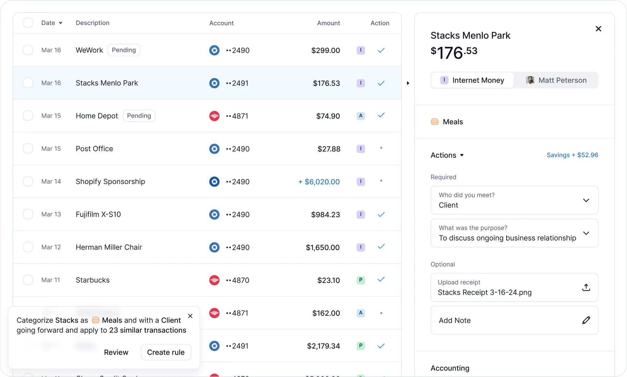Click the purple I badge on Post Office row
Image resolution: width=627 pixels, height=377 pixels.
[360, 148]
